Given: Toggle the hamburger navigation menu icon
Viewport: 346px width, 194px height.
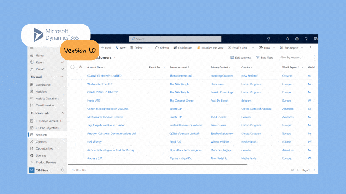Looking at the screenshot, I should (32, 48).
